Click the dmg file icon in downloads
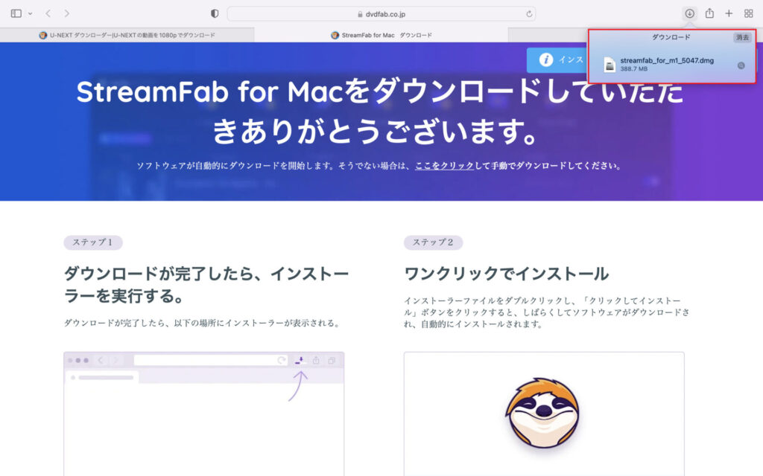The width and height of the screenshot is (763, 476). (x=610, y=65)
